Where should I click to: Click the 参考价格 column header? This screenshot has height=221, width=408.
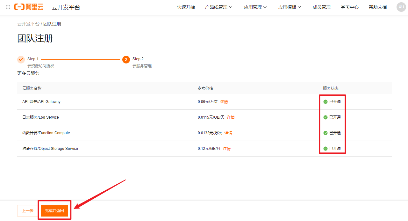[205, 88]
